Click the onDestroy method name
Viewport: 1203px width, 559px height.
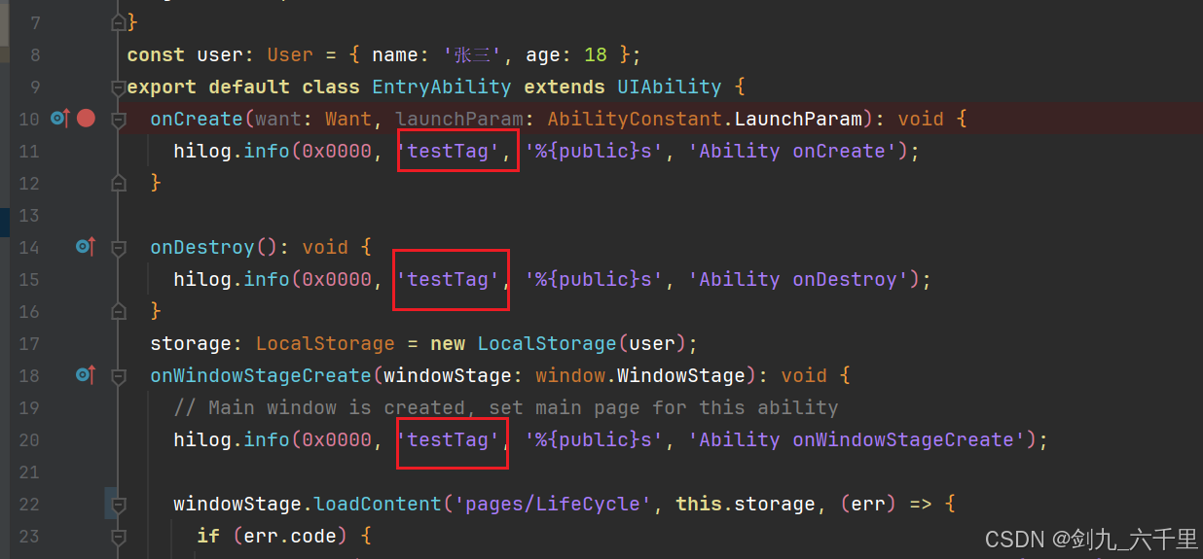pyautogui.click(x=201, y=247)
